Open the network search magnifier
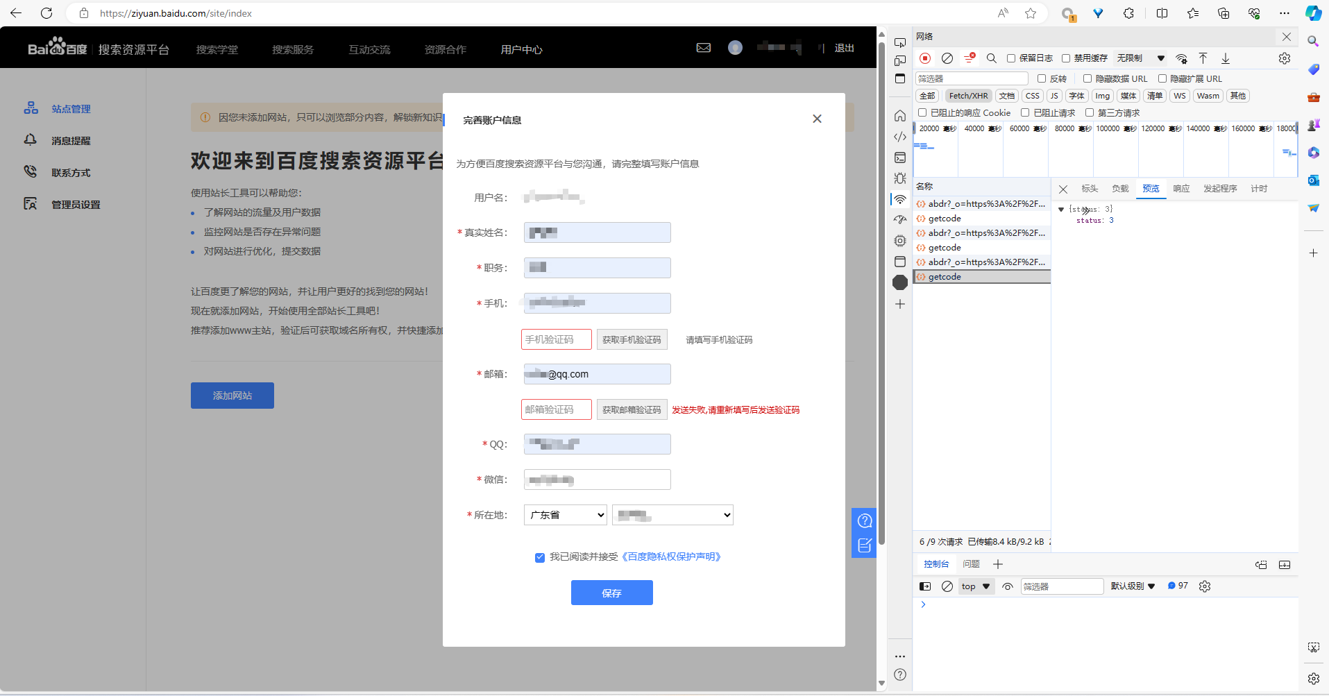This screenshot has height=696, width=1329. coord(992,58)
